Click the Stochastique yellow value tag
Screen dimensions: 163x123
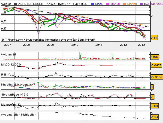152,97
